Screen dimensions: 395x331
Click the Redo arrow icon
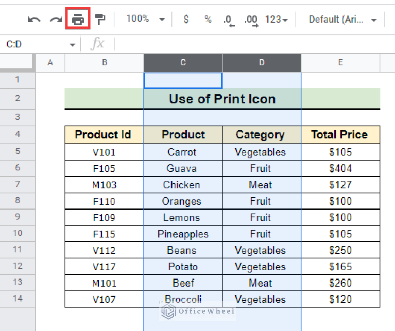coord(56,20)
